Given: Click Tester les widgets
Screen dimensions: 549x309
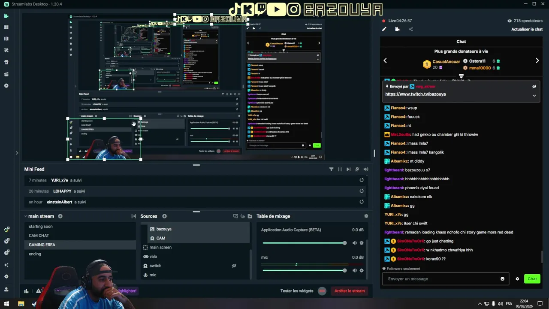Looking at the screenshot, I should (x=297, y=291).
